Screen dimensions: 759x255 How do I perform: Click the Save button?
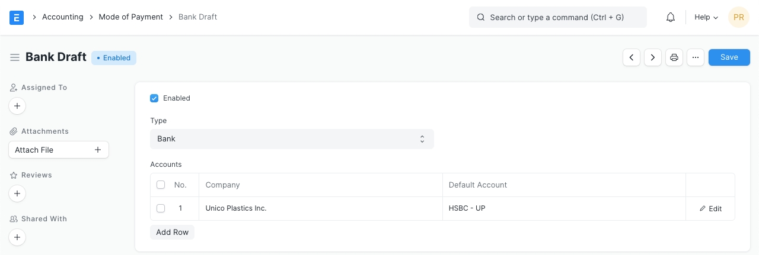[x=729, y=57]
